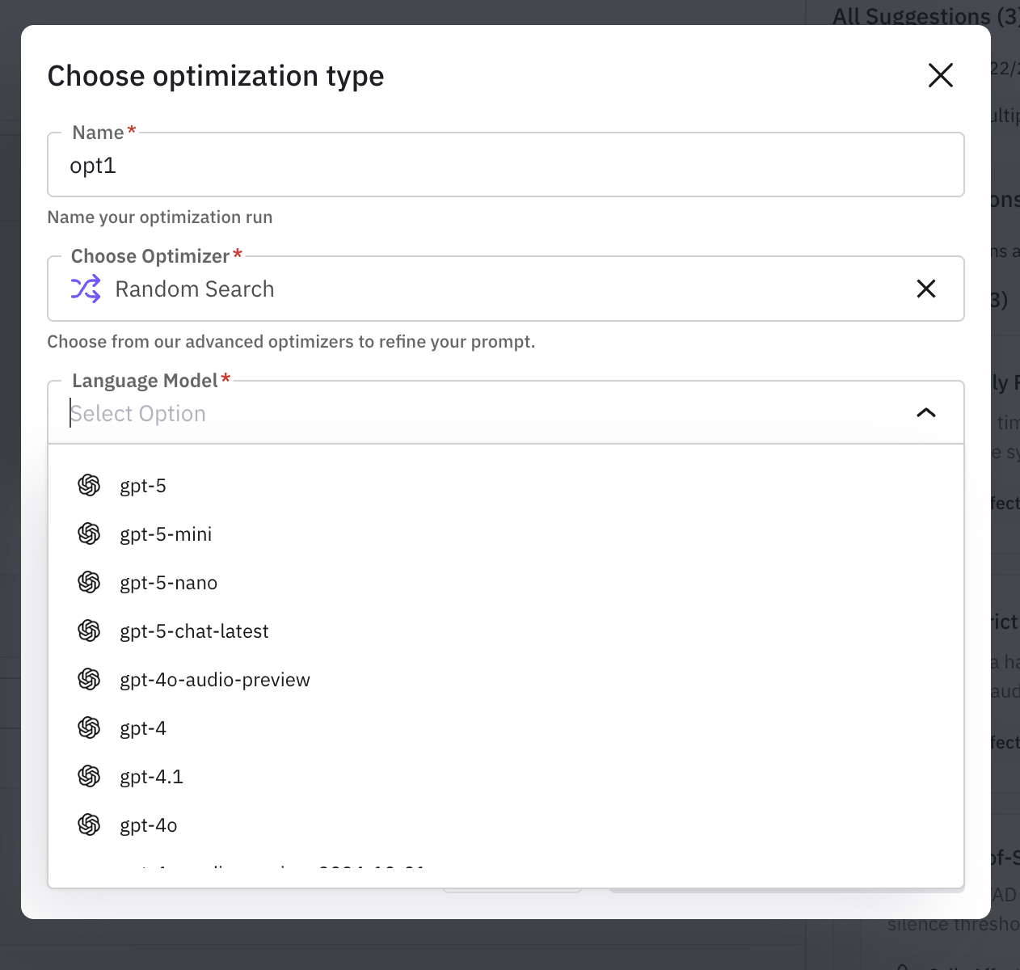Clear the Random Search optimizer selection
Viewport: 1020px width, 970px height.
tap(925, 289)
